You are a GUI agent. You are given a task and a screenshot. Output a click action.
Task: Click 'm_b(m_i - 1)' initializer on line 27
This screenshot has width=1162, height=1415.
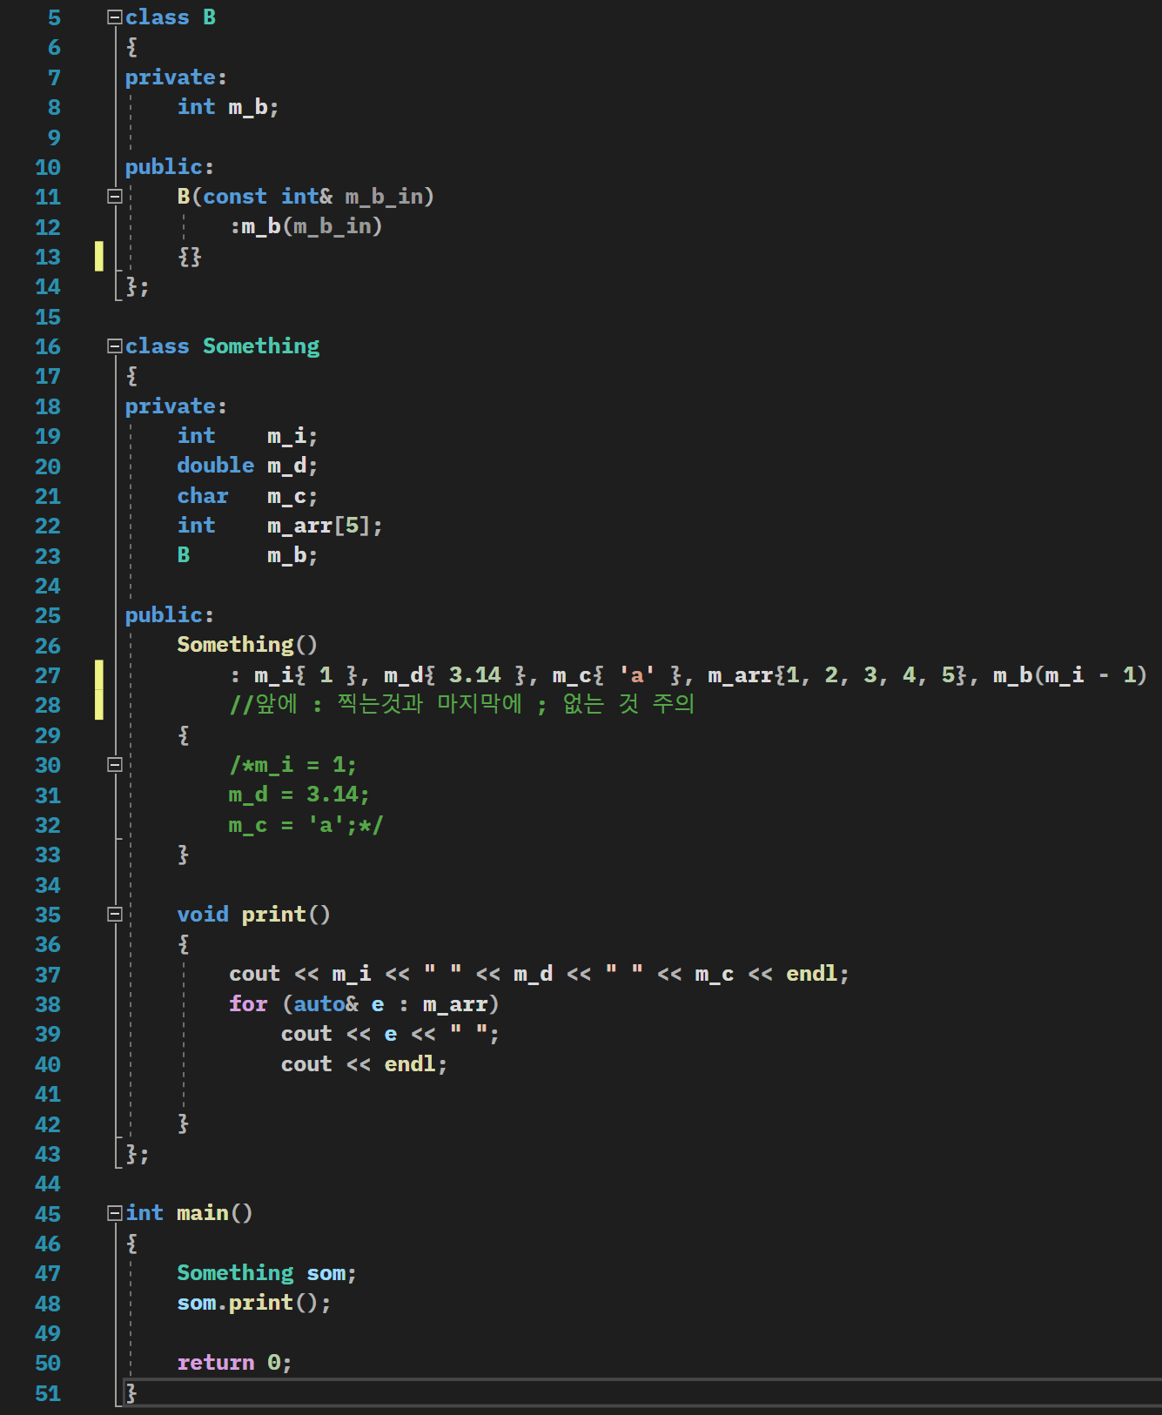1070,675
